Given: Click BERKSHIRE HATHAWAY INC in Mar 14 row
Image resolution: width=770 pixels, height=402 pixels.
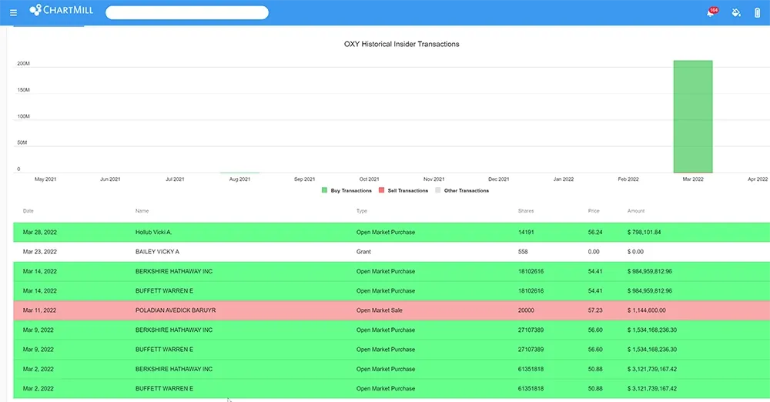Looking at the screenshot, I should click(174, 271).
